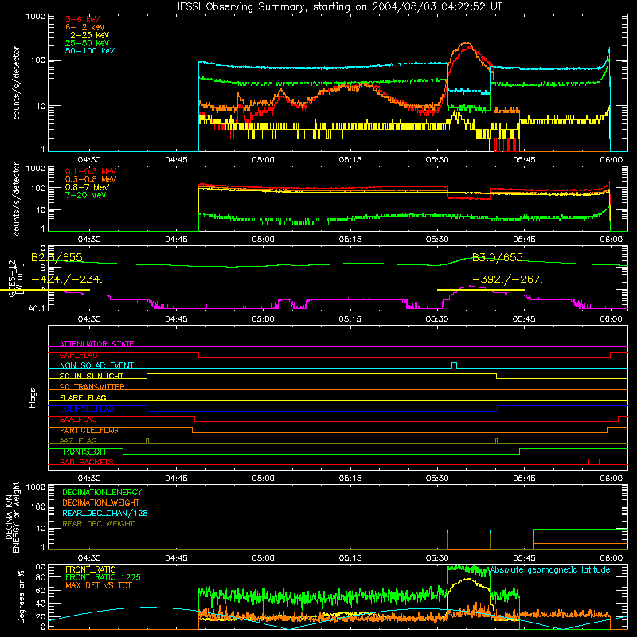Click the SAA_FLAG label
The height and width of the screenshot is (637, 637).
click(x=78, y=420)
